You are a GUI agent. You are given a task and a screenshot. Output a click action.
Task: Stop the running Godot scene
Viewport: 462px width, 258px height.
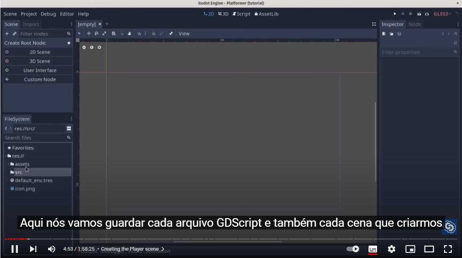coord(410,14)
